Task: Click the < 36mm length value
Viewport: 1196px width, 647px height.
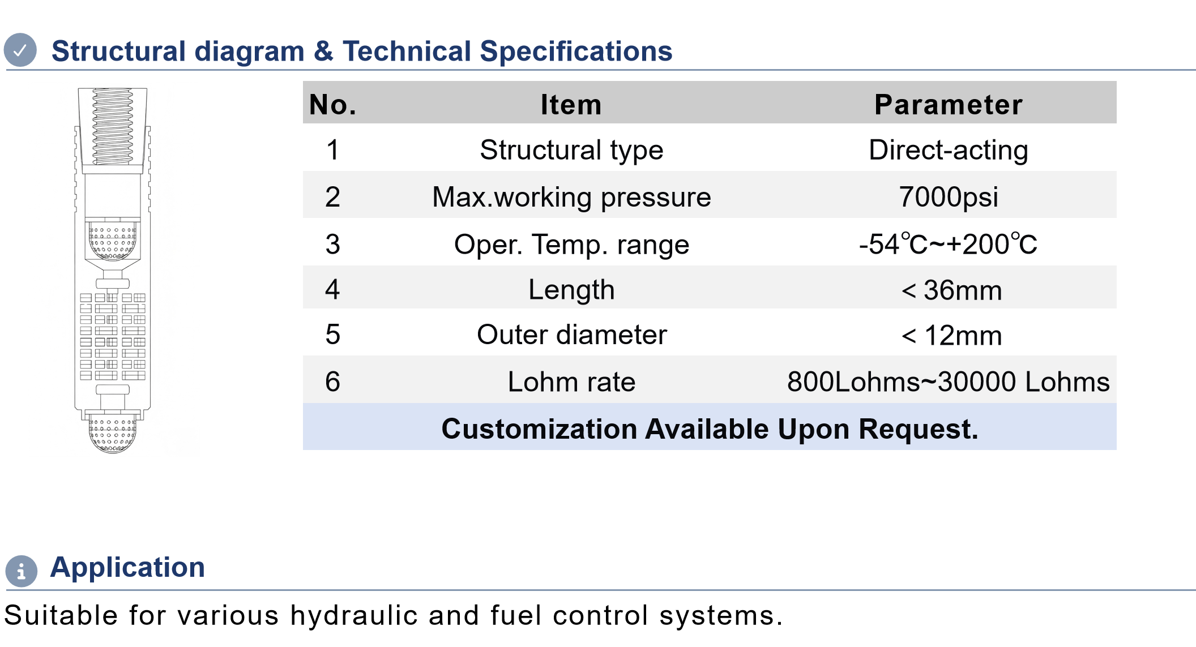Action: click(951, 290)
